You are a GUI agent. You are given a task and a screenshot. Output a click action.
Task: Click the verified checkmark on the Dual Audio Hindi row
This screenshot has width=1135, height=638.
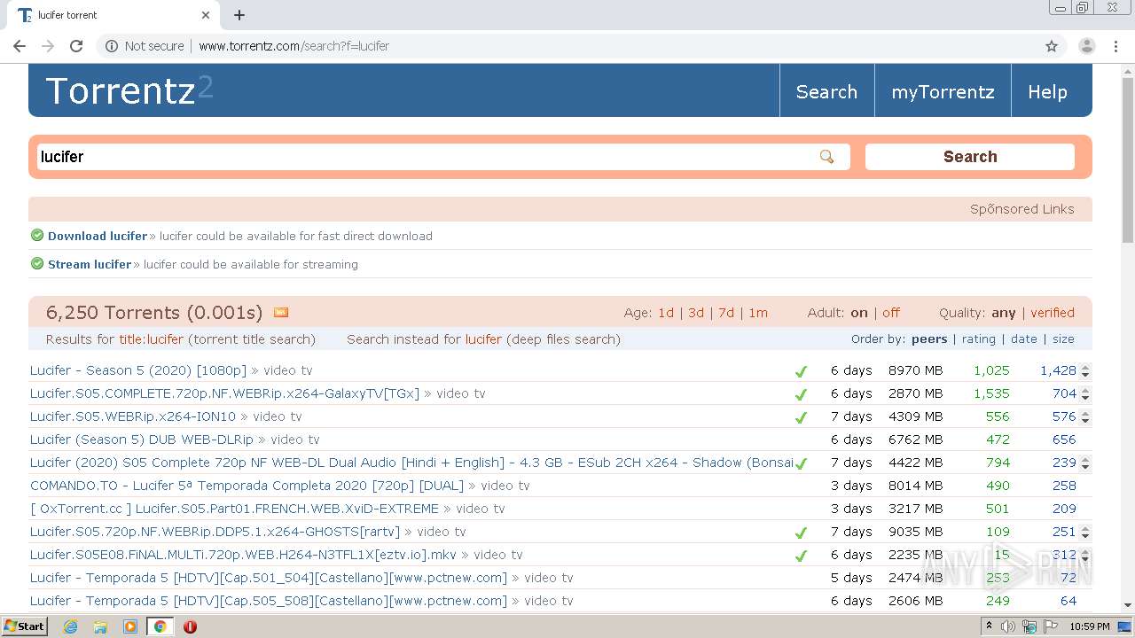point(802,463)
